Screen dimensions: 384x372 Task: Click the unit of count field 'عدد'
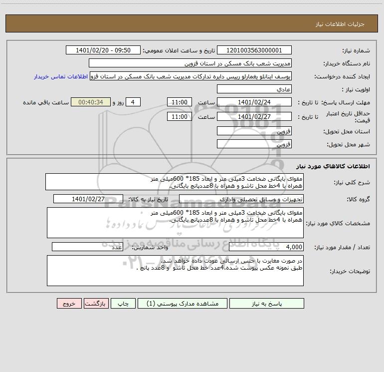click(x=87, y=247)
